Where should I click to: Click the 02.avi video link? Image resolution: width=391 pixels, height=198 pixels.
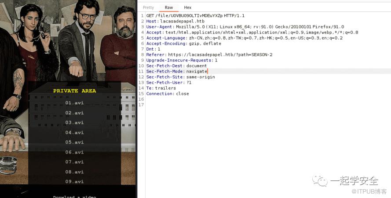[x=74, y=113]
